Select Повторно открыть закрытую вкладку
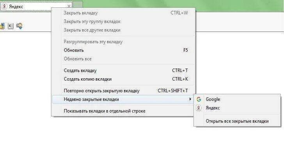This screenshot has width=284, height=146. (x=123, y=91)
